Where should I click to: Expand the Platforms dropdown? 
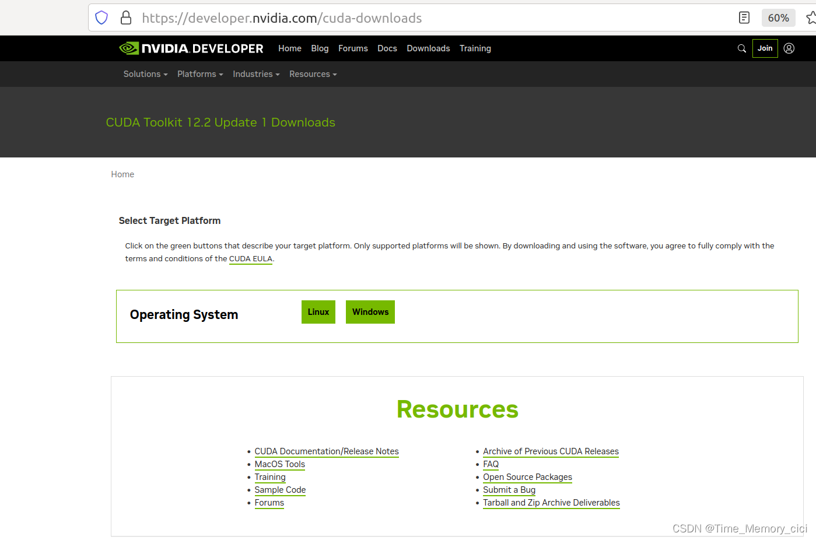click(200, 74)
